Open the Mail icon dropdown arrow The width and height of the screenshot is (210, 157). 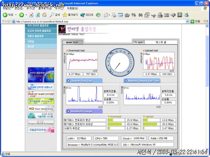click(109, 15)
